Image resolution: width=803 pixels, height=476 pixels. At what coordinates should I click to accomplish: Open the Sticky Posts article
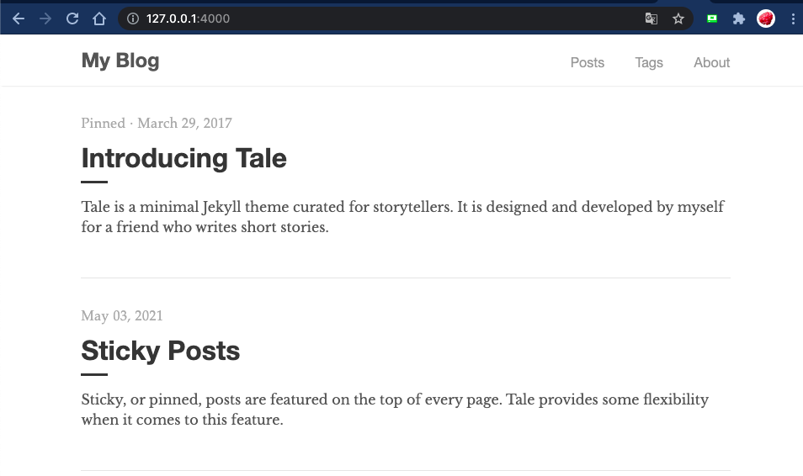pyautogui.click(x=160, y=352)
